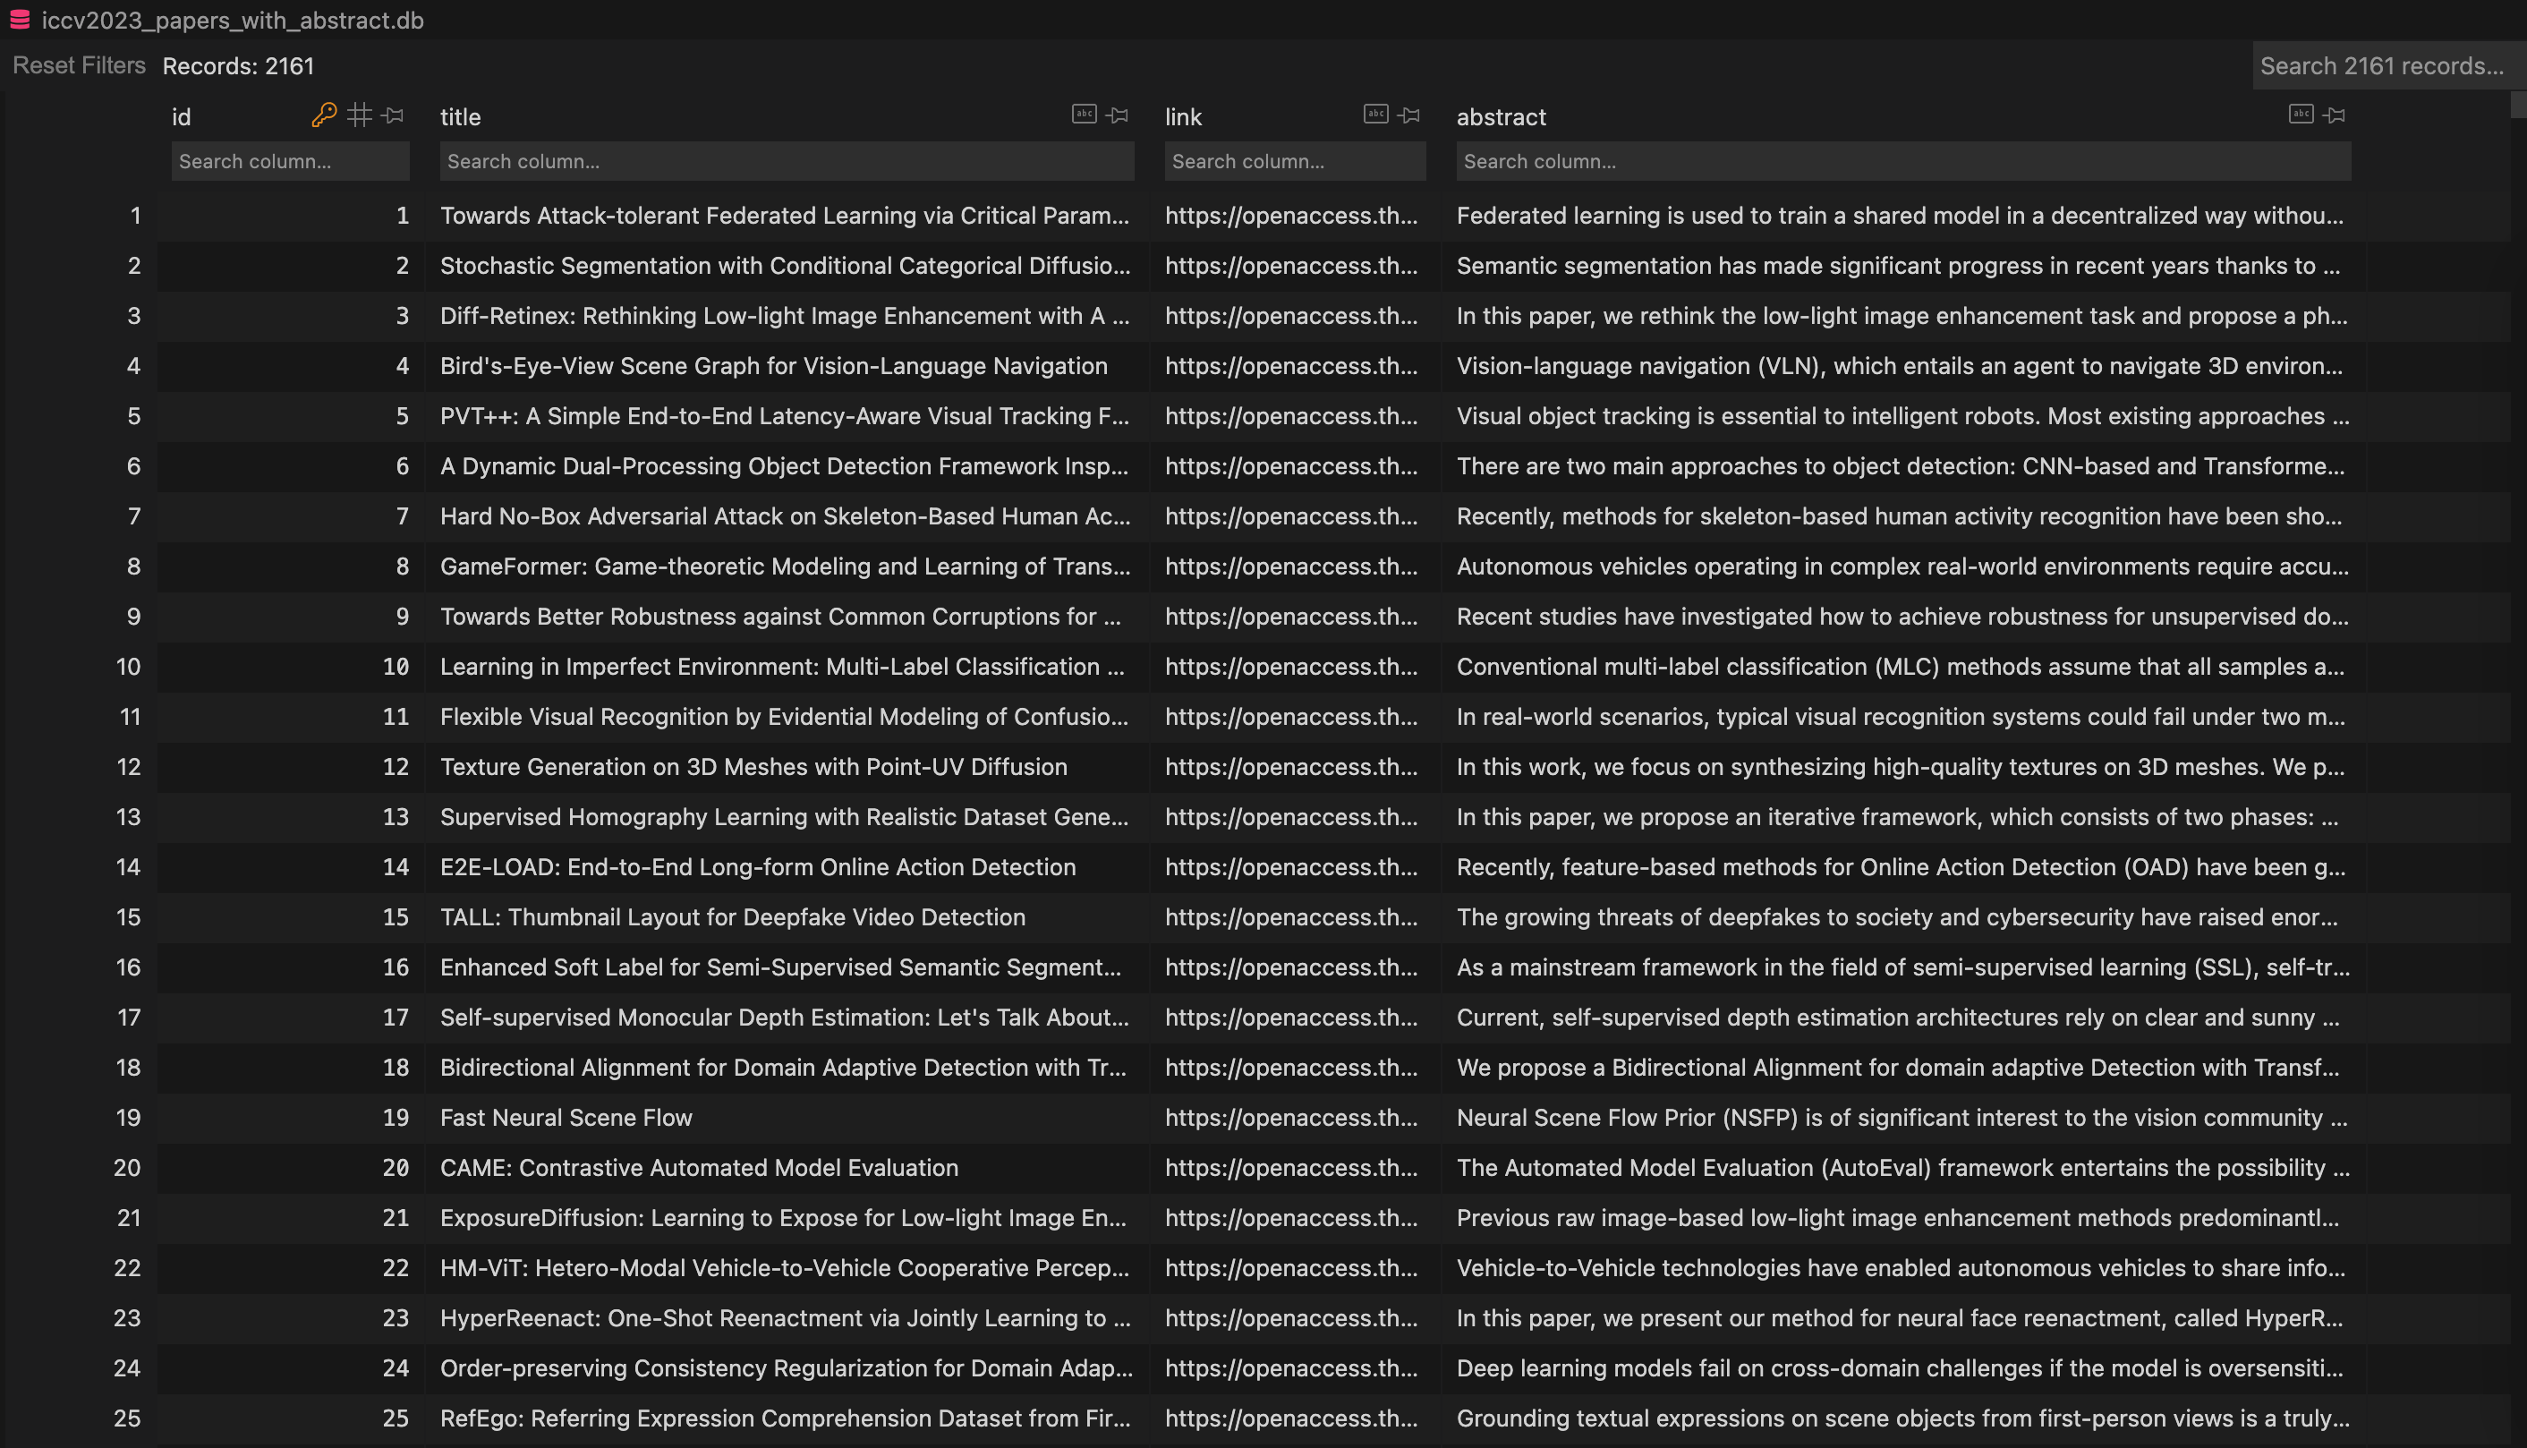The height and width of the screenshot is (1448, 2527).
Task: Click the vertical scrollbar thumb at right edge
Action: (x=2517, y=105)
